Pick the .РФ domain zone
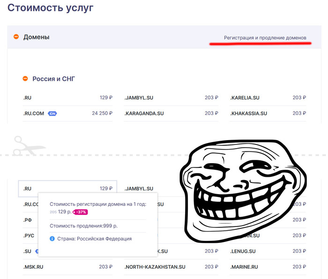Viewport: 328px width, 279px height. 28,219
